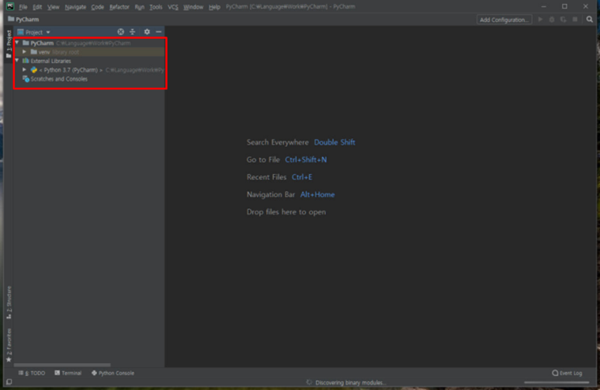600x390 pixels.
Task: Click the Alt+Home shortcut text
Action: 317,195
